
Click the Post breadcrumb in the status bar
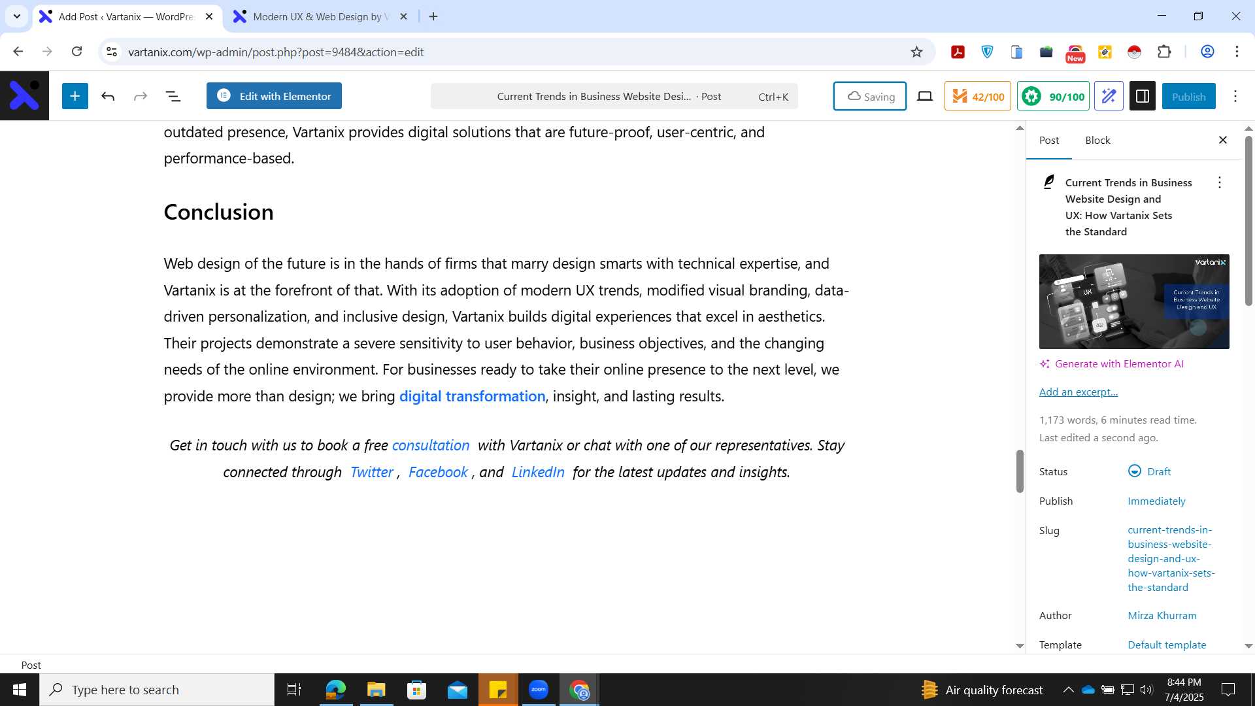coord(31,665)
